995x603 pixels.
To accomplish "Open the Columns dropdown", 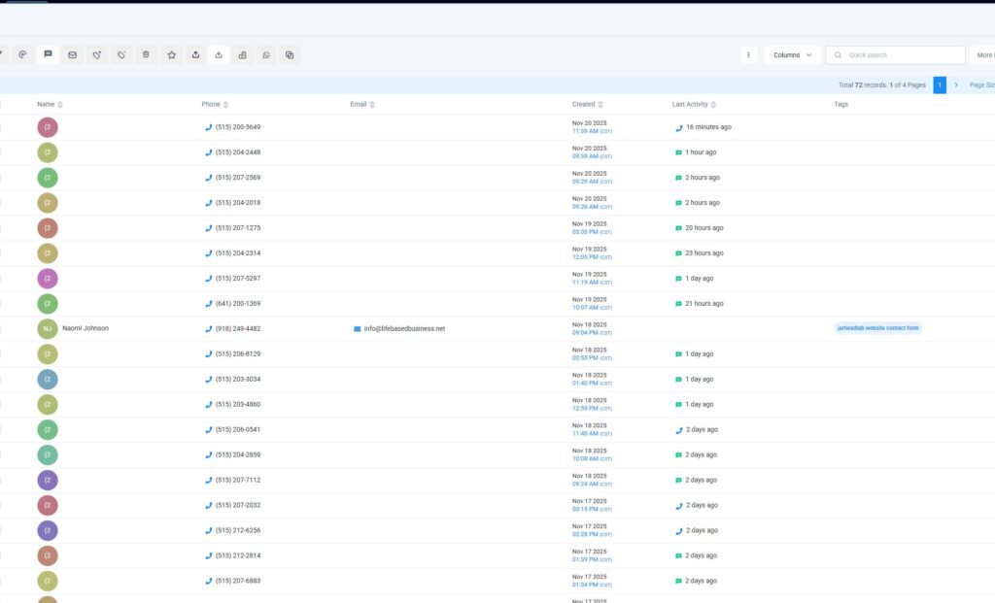I will 792,55.
